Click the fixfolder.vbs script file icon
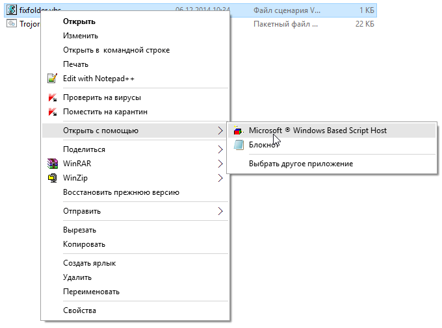 point(12,10)
